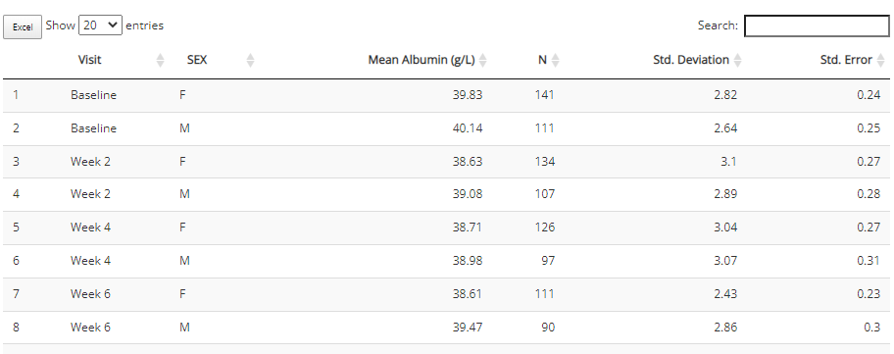Click Std. Deviation header text
Viewport: 894px width, 354px height.
pos(691,59)
